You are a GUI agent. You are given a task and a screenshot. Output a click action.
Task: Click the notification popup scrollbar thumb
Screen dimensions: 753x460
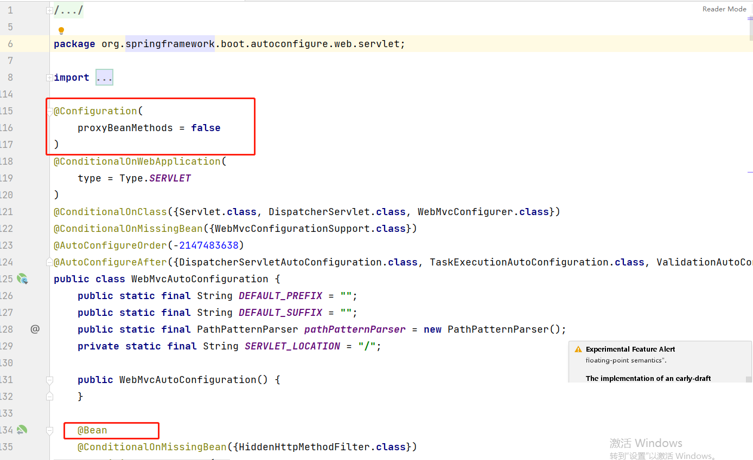pyautogui.click(x=749, y=379)
